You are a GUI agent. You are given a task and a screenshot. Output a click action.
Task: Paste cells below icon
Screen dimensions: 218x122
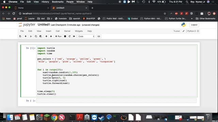tap(41, 36)
